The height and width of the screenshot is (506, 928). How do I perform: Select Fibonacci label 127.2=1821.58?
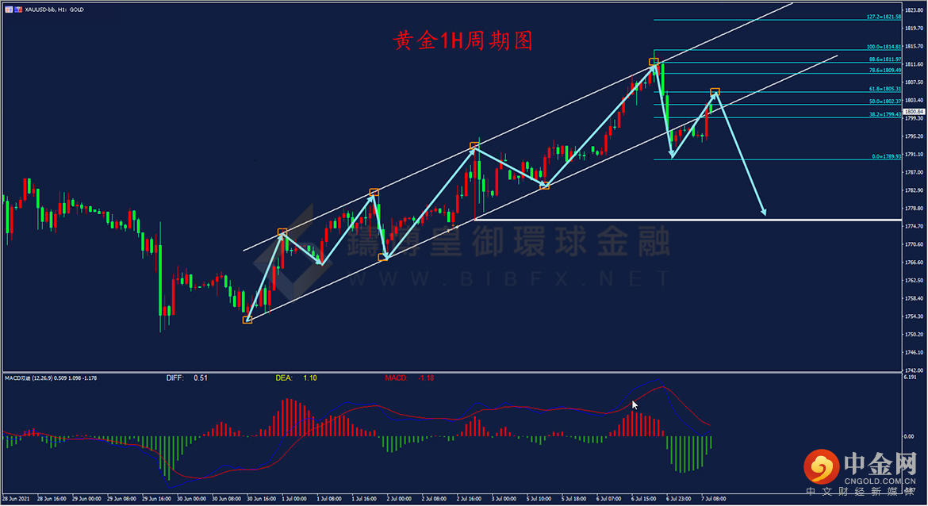coord(884,17)
